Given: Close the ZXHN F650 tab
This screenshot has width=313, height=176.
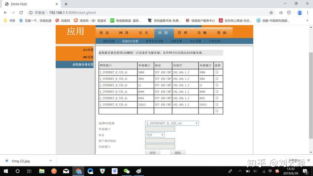Looking at the screenshot, I should click(57, 4).
